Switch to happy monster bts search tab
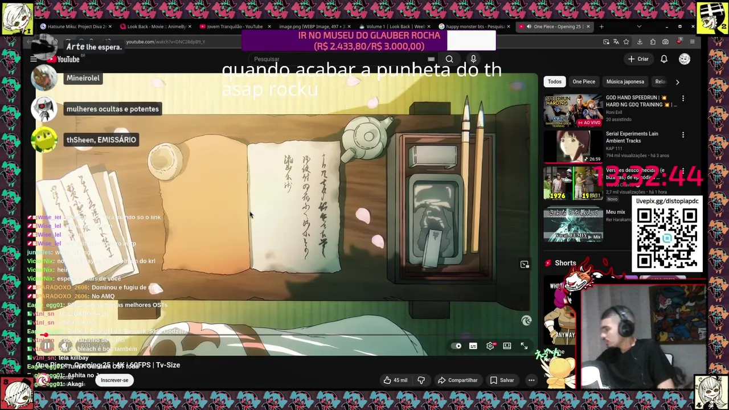 coord(474,26)
